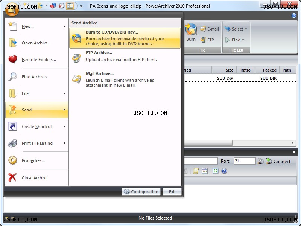Click E-mail in the ribbon File group

pyautogui.click(x=210, y=29)
